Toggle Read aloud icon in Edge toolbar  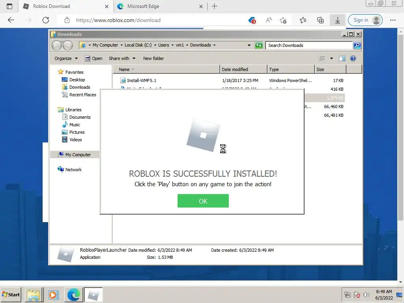click(269, 20)
